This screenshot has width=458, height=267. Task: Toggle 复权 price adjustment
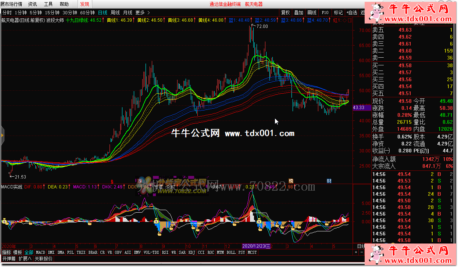(285, 12)
